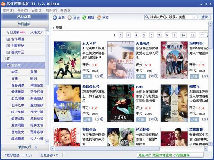214x160 pixels.
Task: Click the back arrow icon 后退
Action: pos(55,17)
